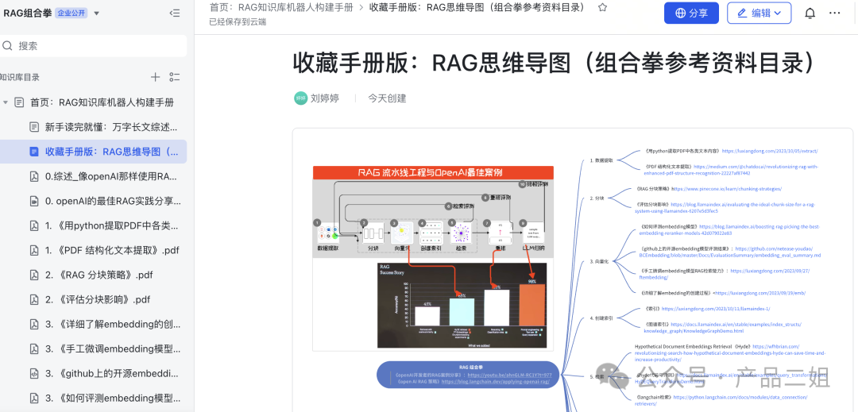Click the 企业公开 visibility badge
Screen dimensions: 858x412
tap(72, 13)
